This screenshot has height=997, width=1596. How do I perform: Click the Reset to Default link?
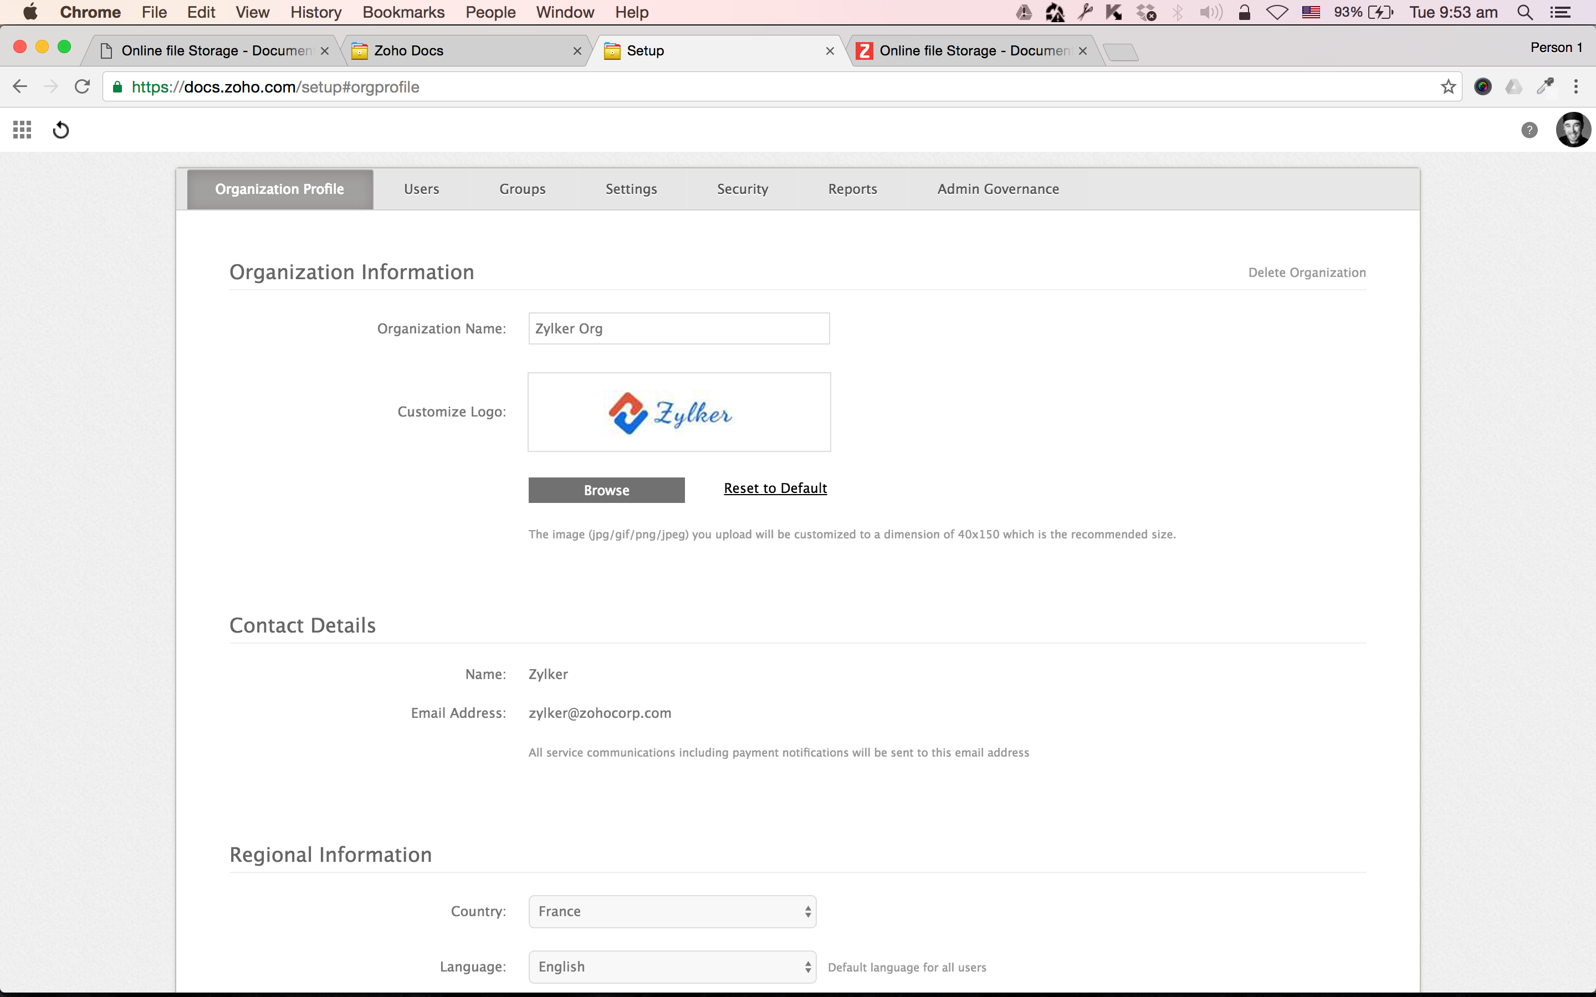coord(775,488)
